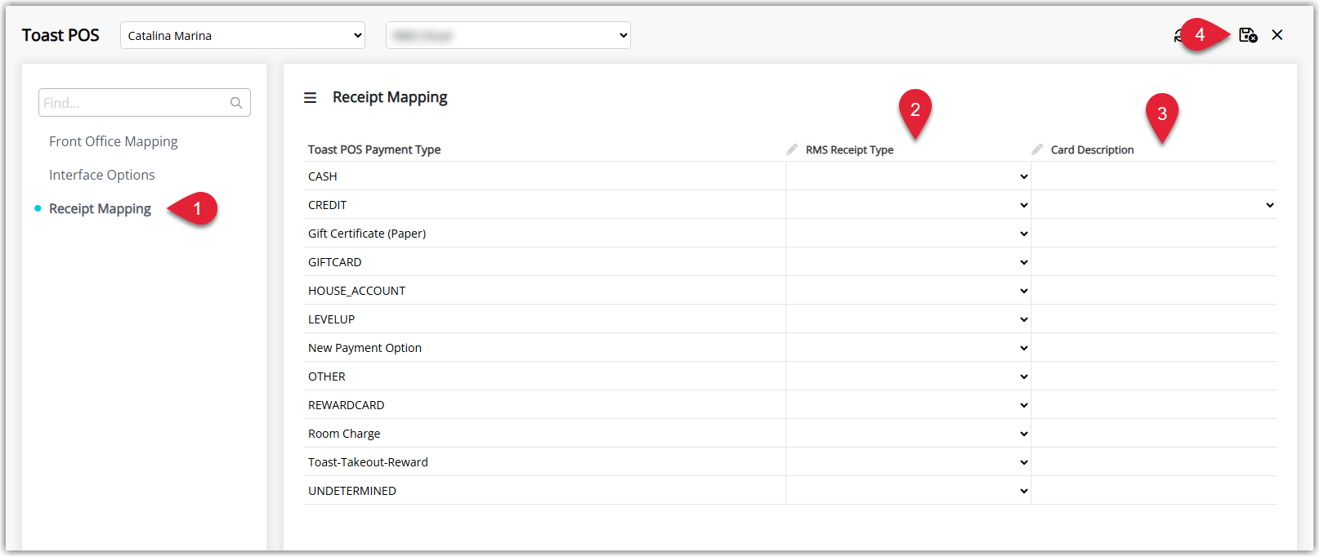Click the Save and Exit icon
Viewport: 1320px width, 557px height.
[x=1247, y=35]
